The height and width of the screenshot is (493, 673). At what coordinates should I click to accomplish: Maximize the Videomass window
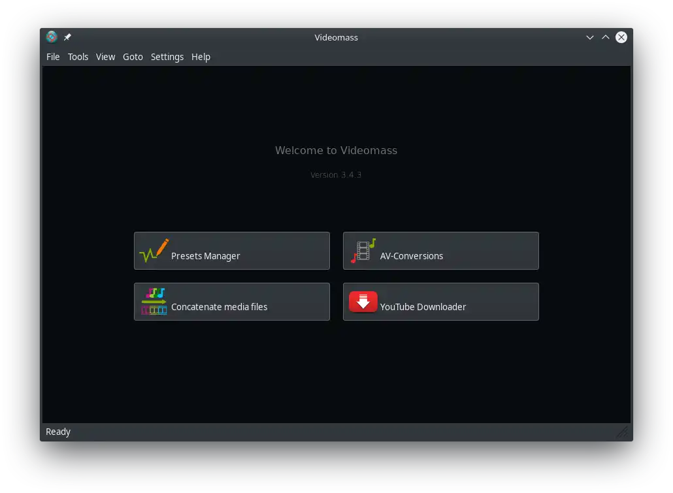pos(605,37)
